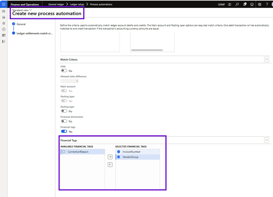The height and width of the screenshot is (197, 273).
Task: Collapse the Financial Tags section
Action: 266,140
